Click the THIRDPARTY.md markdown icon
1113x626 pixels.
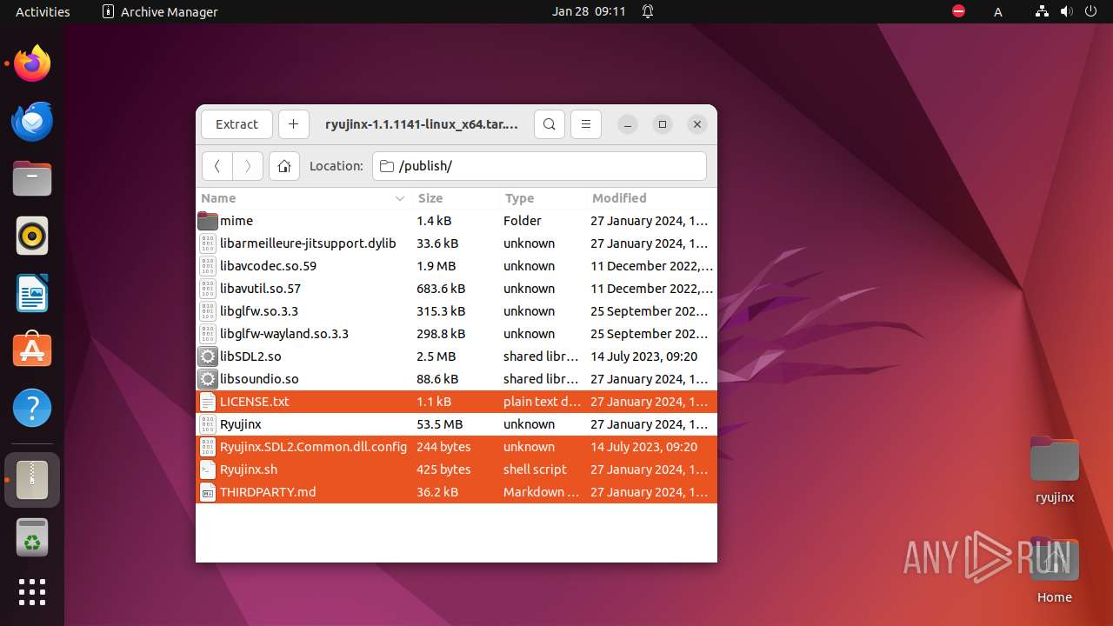208,492
